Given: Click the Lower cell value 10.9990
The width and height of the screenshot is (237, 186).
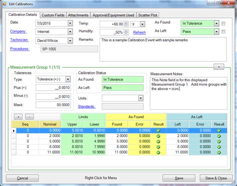Looking at the screenshot, I should pos(94,152).
